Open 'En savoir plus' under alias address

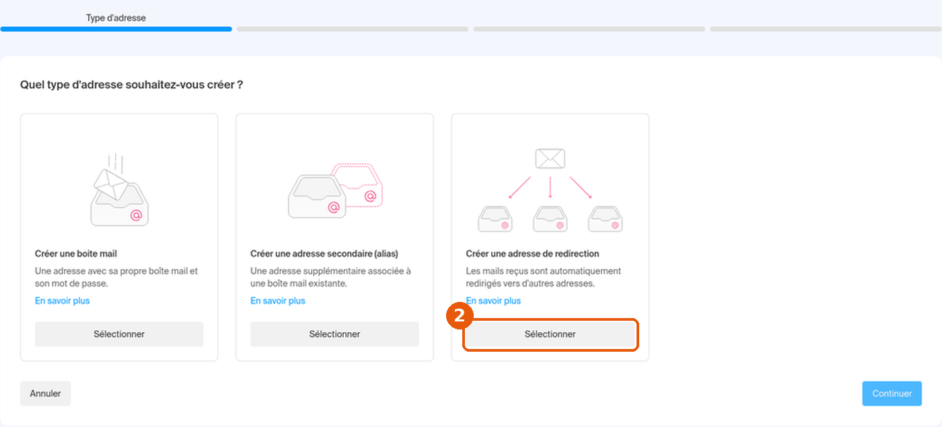point(278,301)
